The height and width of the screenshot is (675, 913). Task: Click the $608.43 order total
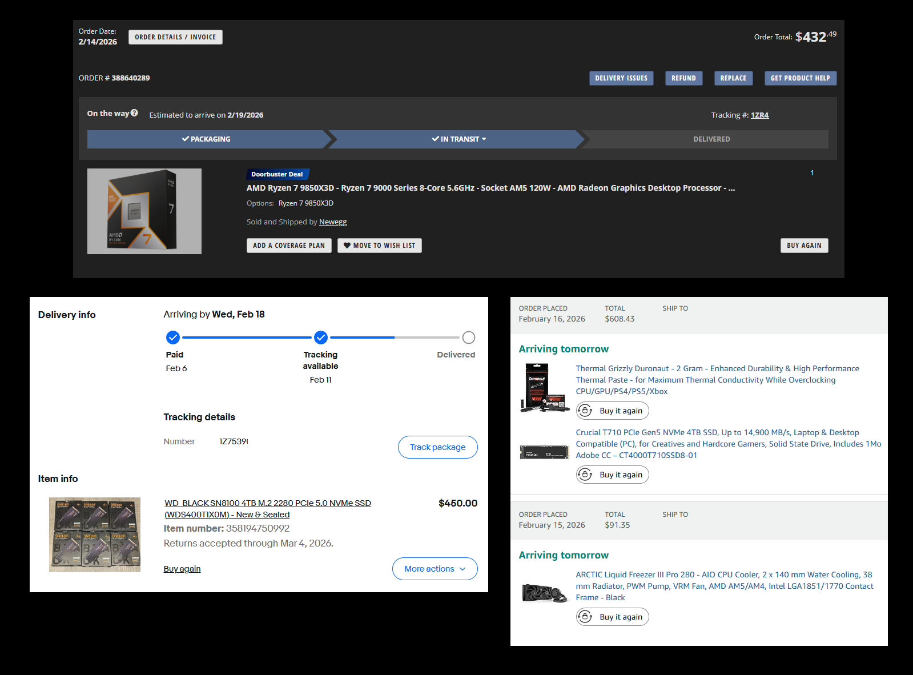point(620,319)
